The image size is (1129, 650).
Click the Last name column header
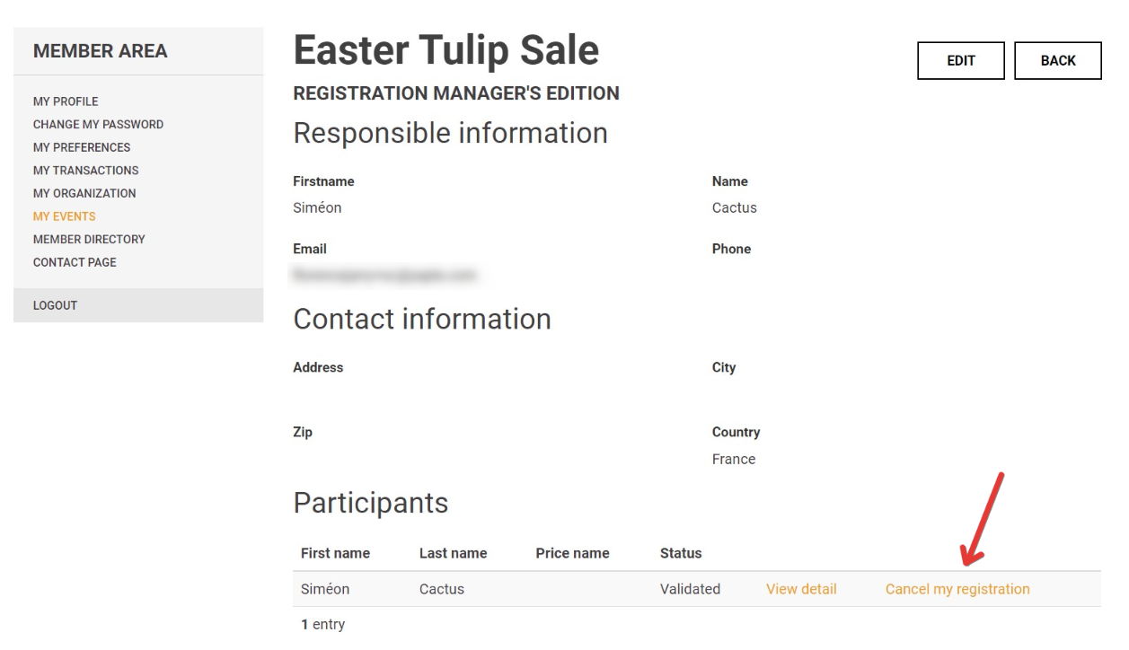(453, 553)
